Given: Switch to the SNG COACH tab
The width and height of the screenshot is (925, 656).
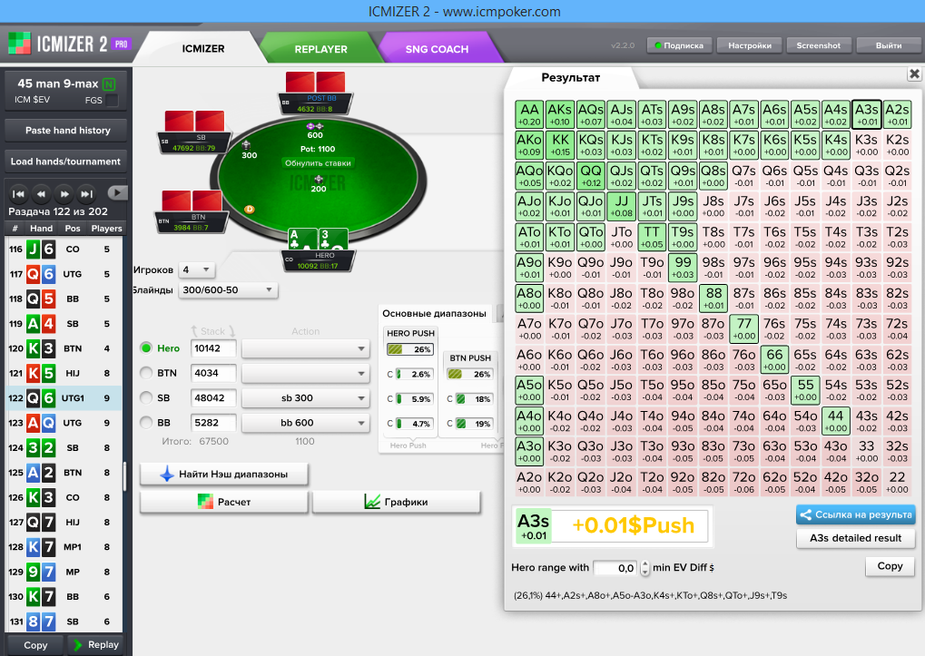Looking at the screenshot, I should [438, 49].
